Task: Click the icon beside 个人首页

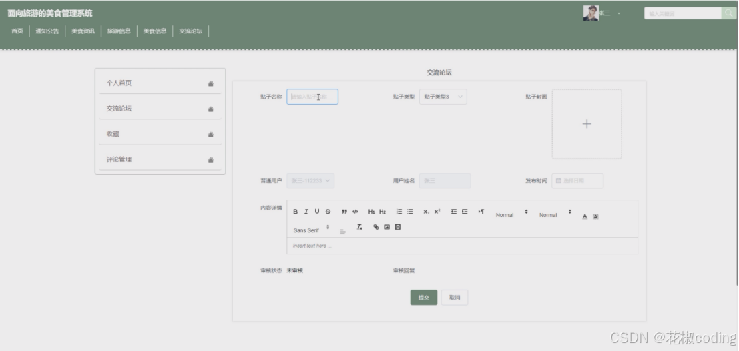Action: coord(211,83)
